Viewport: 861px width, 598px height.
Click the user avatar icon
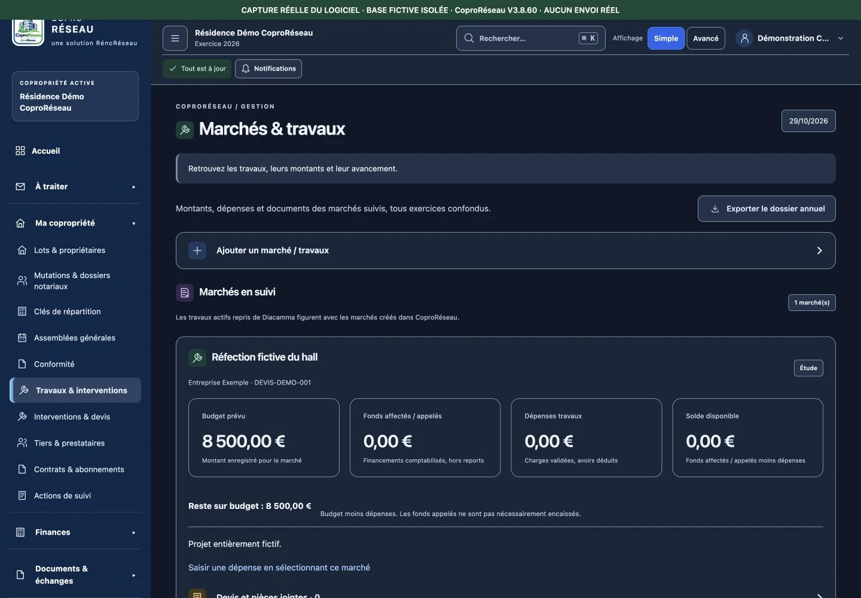(x=744, y=38)
